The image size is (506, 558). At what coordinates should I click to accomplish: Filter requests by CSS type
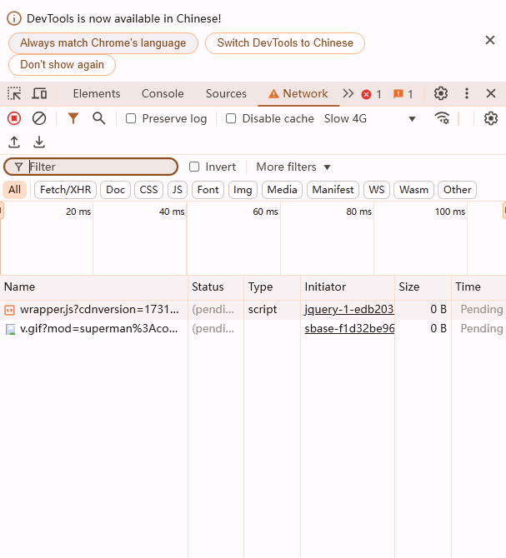point(148,190)
